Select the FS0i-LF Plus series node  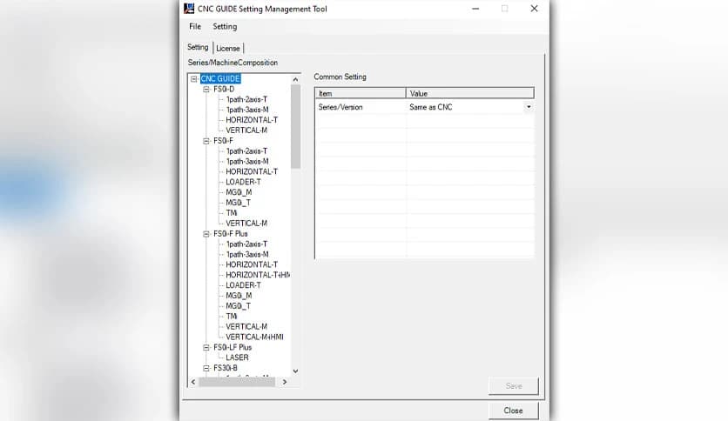click(x=233, y=347)
